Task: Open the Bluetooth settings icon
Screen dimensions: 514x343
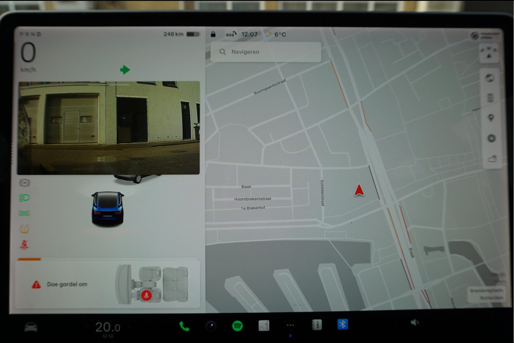Action: coord(342,325)
